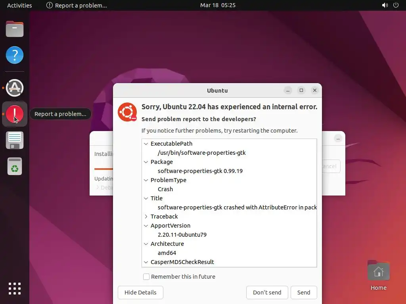406x304 pixels.
Task: Select /usr/bin/software-properties-gtk value
Action: (x=201, y=153)
